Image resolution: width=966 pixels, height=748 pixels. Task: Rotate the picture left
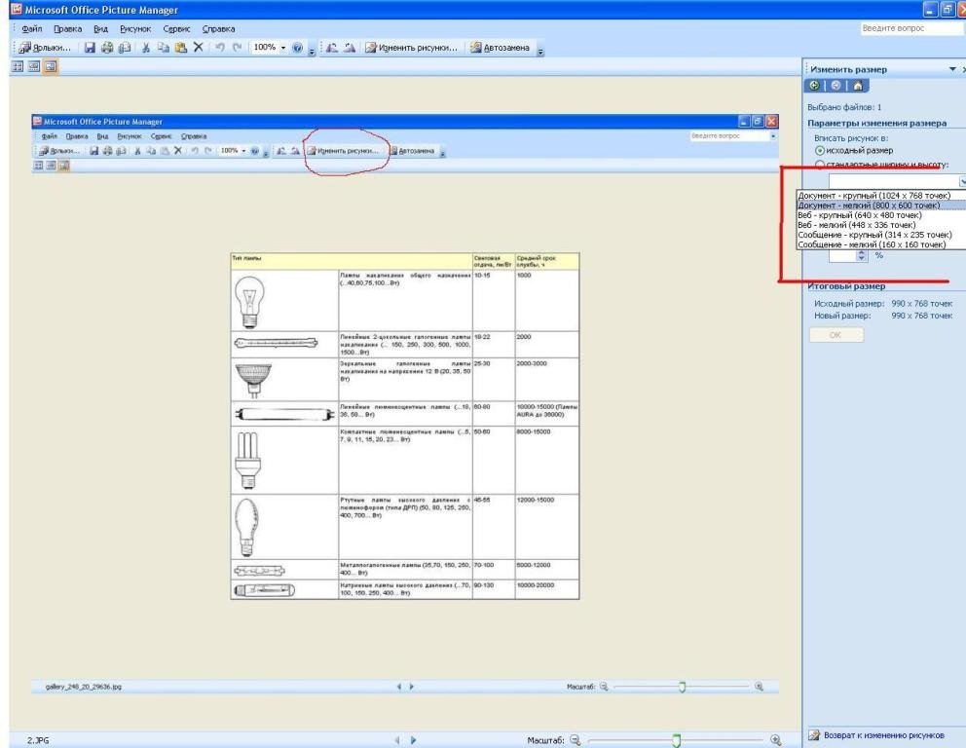(x=332, y=48)
